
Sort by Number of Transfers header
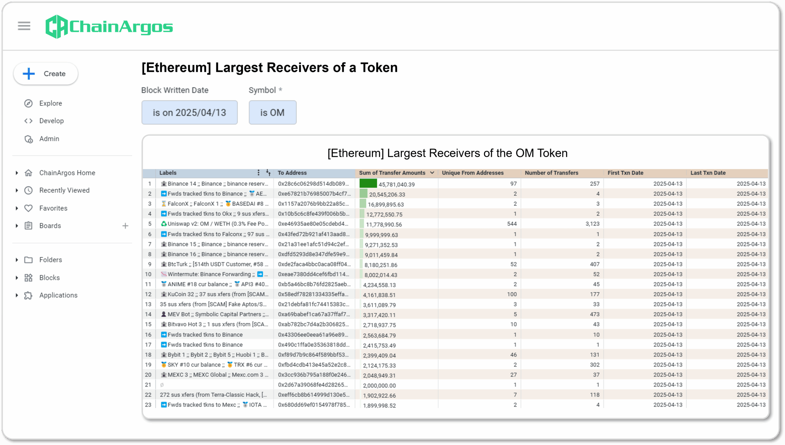(551, 173)
